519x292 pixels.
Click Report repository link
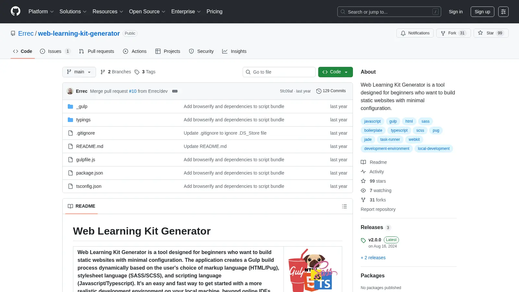tap(378, 209)
